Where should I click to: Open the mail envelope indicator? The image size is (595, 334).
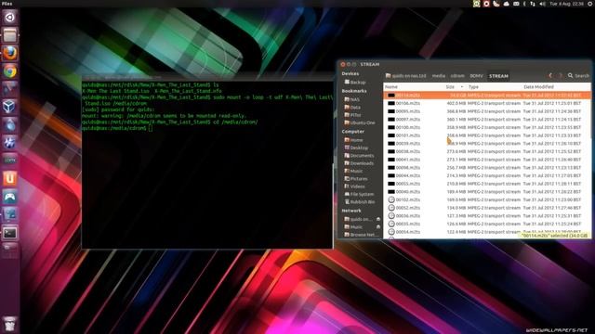[x=516, y=4]
